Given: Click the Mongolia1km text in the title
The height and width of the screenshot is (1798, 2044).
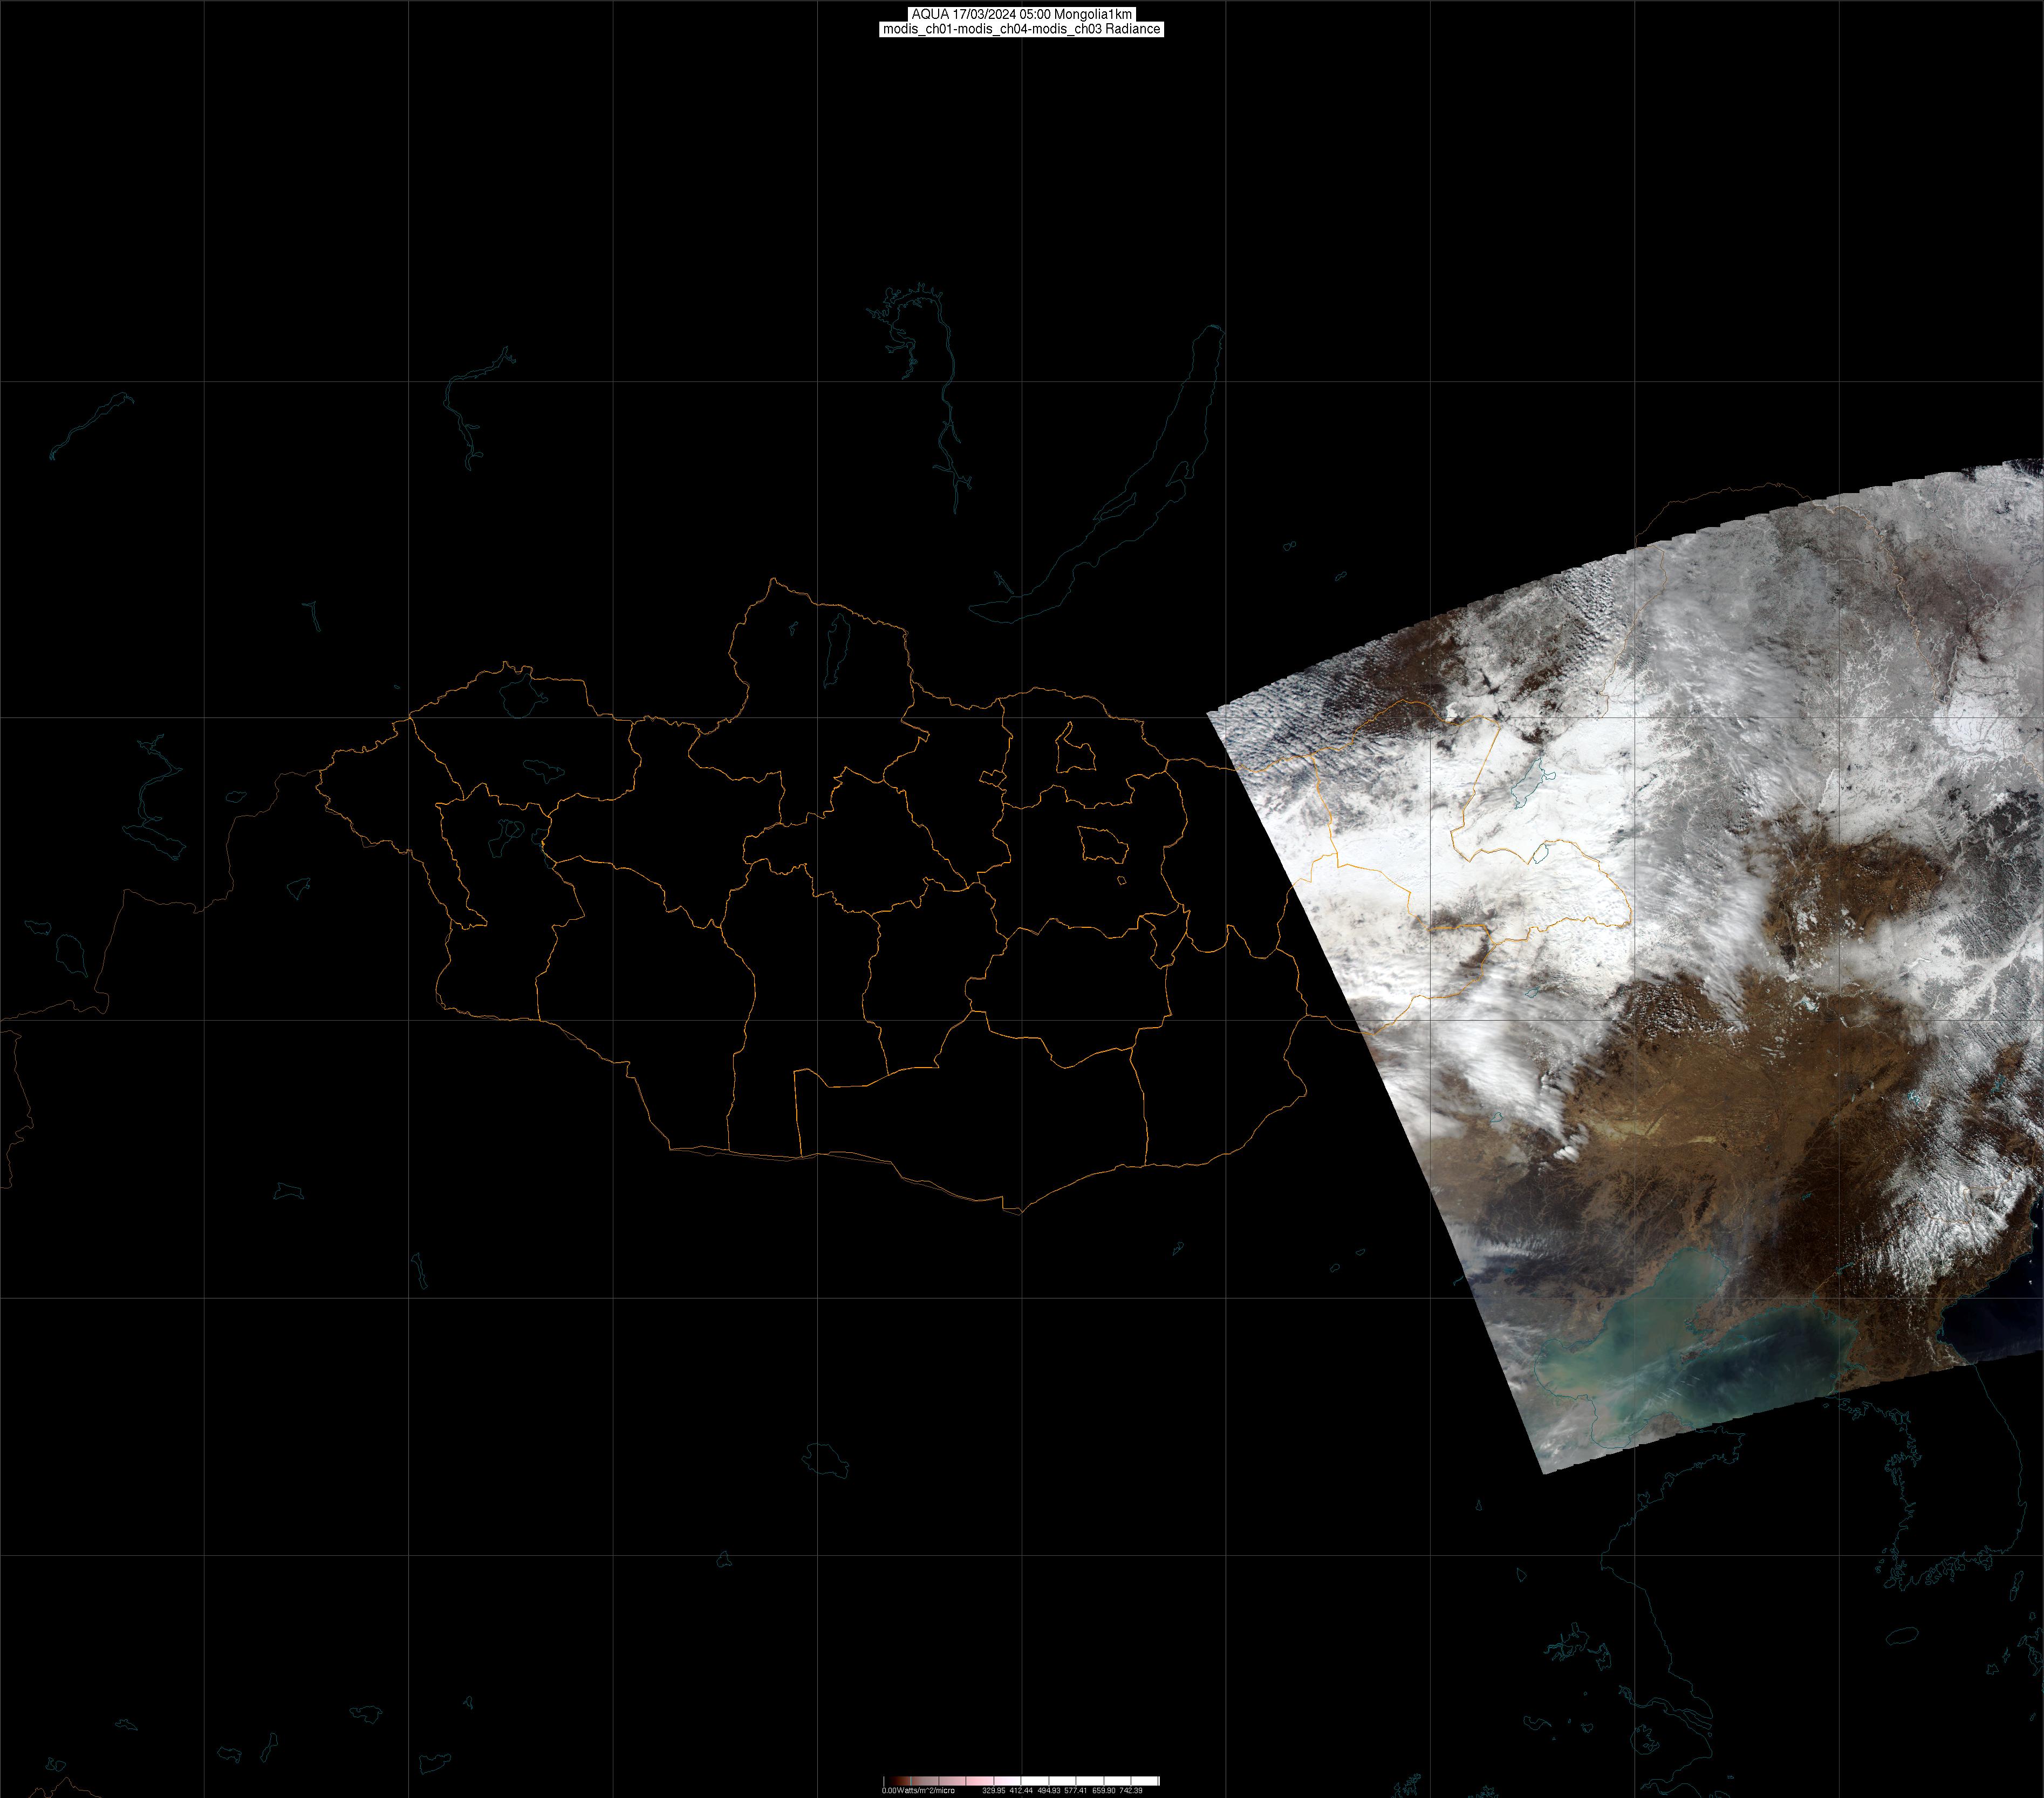Looking at the screenshot, I should [1093, 14].
